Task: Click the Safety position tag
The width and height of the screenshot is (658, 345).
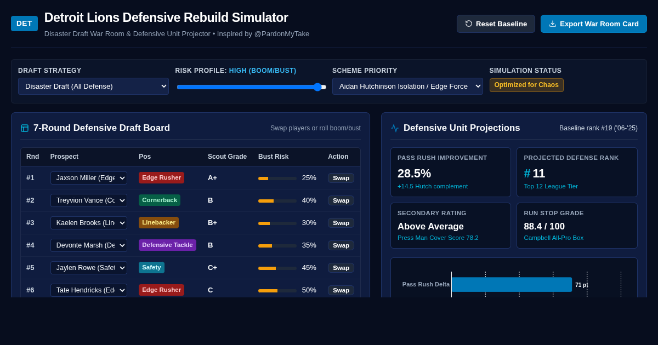Action: (x=151, y=267)
